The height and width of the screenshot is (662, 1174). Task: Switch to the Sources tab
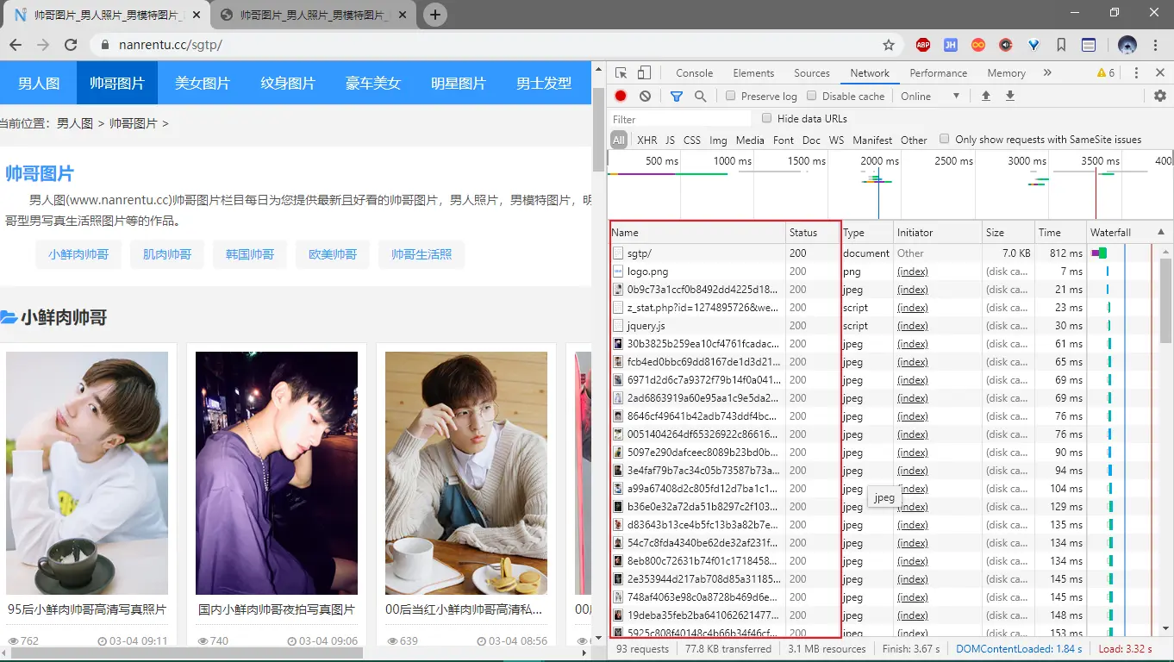pyautogui.click(x=811, y=73)
